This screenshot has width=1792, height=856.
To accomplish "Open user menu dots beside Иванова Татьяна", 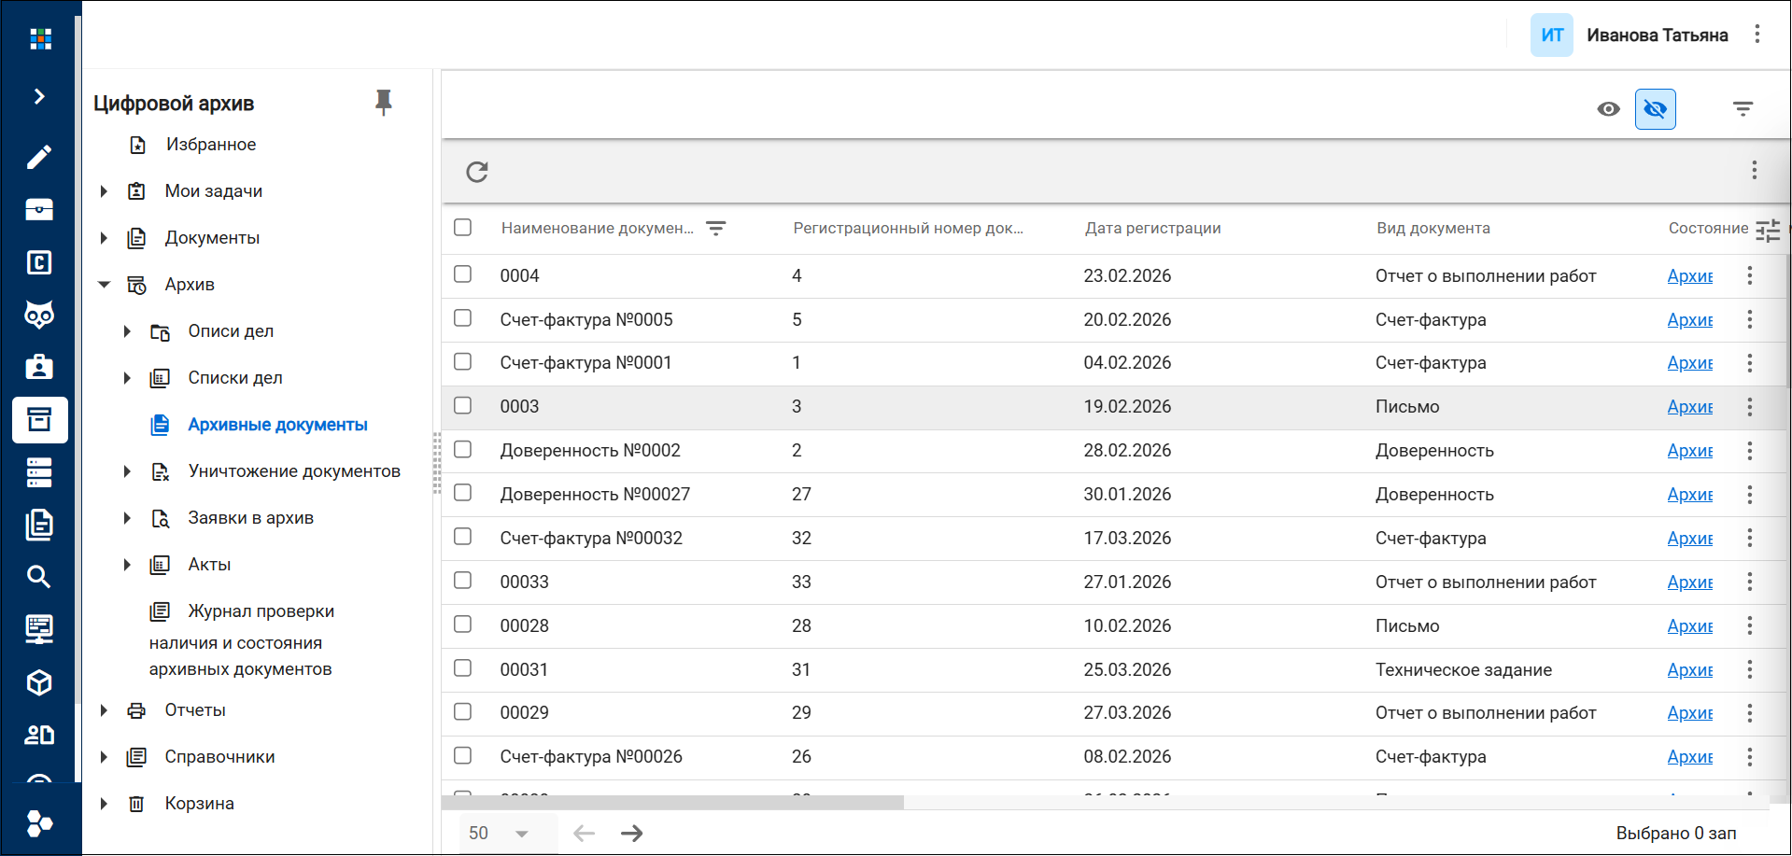I will point(1757,35).
